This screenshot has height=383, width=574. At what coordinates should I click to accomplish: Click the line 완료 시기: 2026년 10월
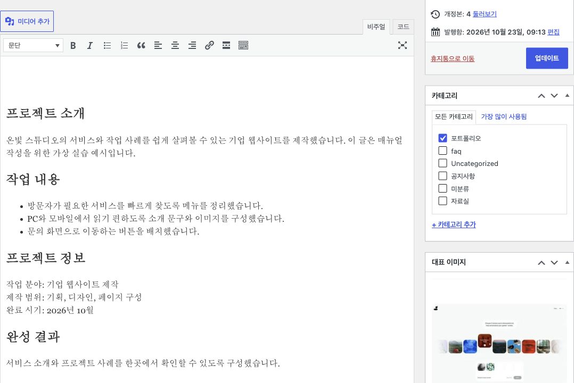click(x=50, y=310)
